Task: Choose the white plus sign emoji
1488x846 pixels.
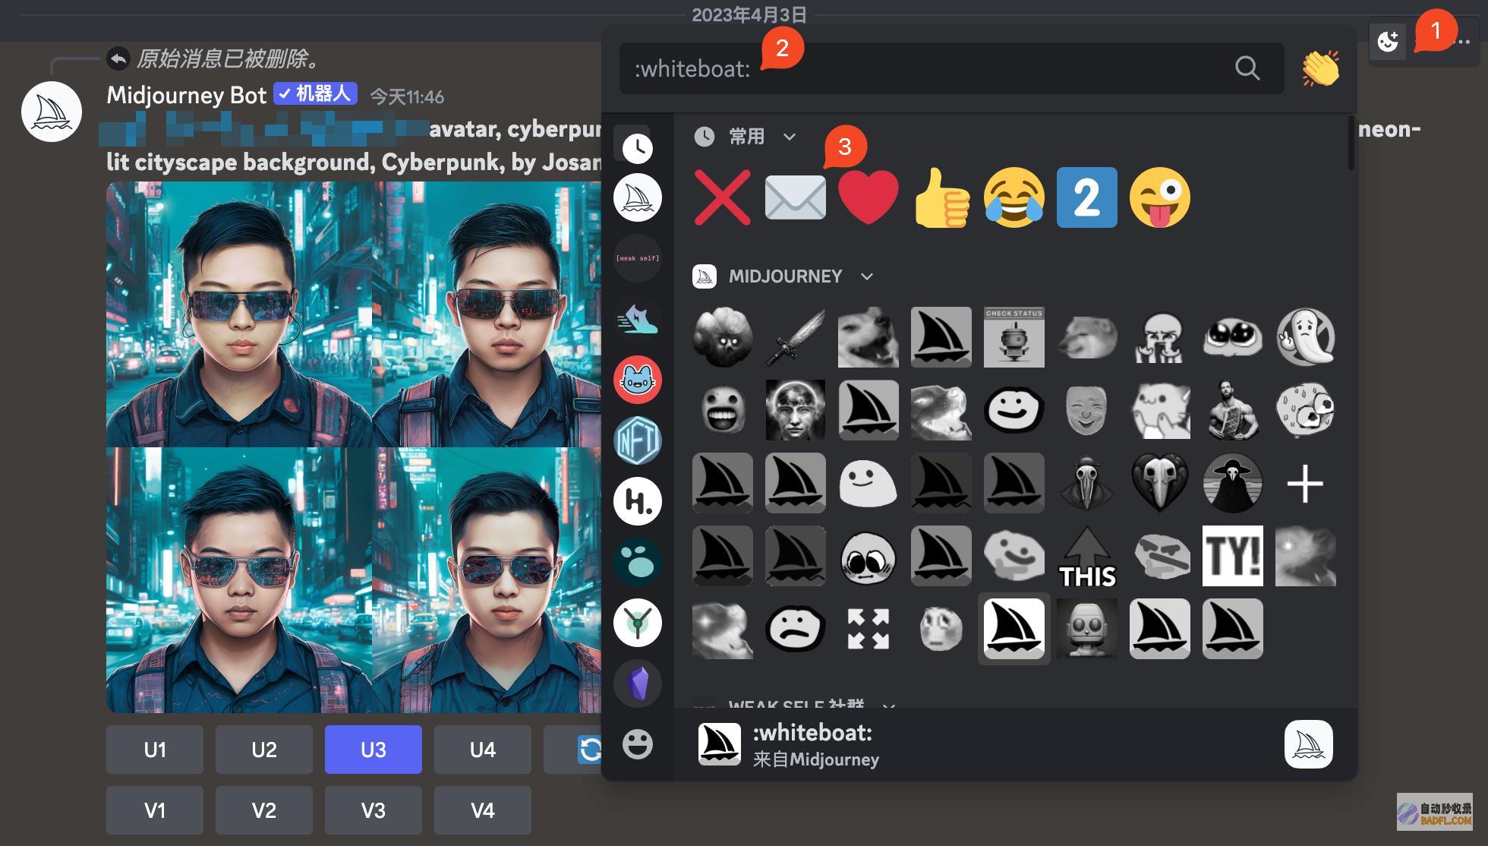Action: (x=1305, y=483)
